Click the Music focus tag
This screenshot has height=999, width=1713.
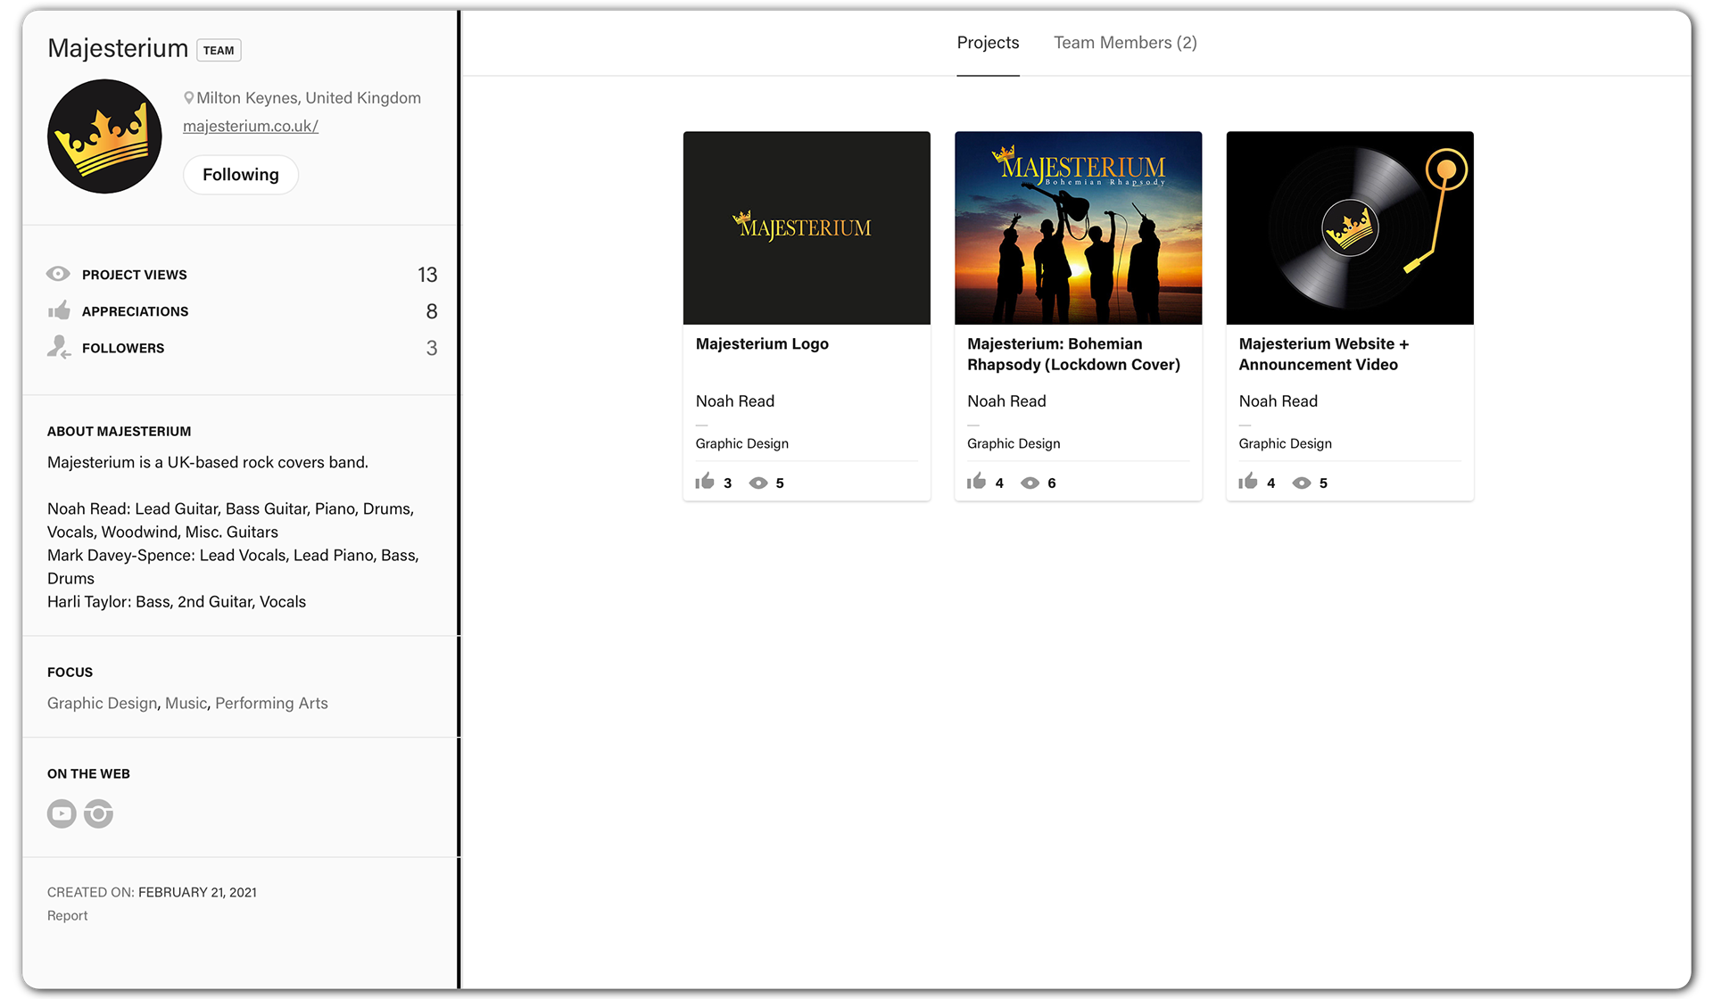pos(186,703)
